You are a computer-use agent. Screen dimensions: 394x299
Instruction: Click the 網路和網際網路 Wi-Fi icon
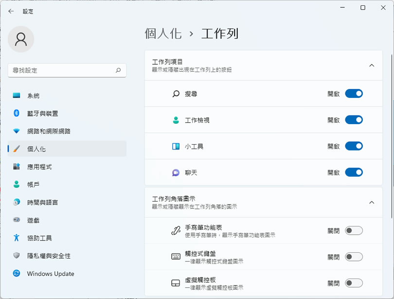[17, 131]
